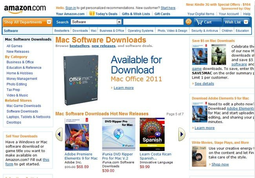The image size is (255, 178).
Task: Open the Adobe Premiere Elements 9 product image
Action: pos(77,134)
